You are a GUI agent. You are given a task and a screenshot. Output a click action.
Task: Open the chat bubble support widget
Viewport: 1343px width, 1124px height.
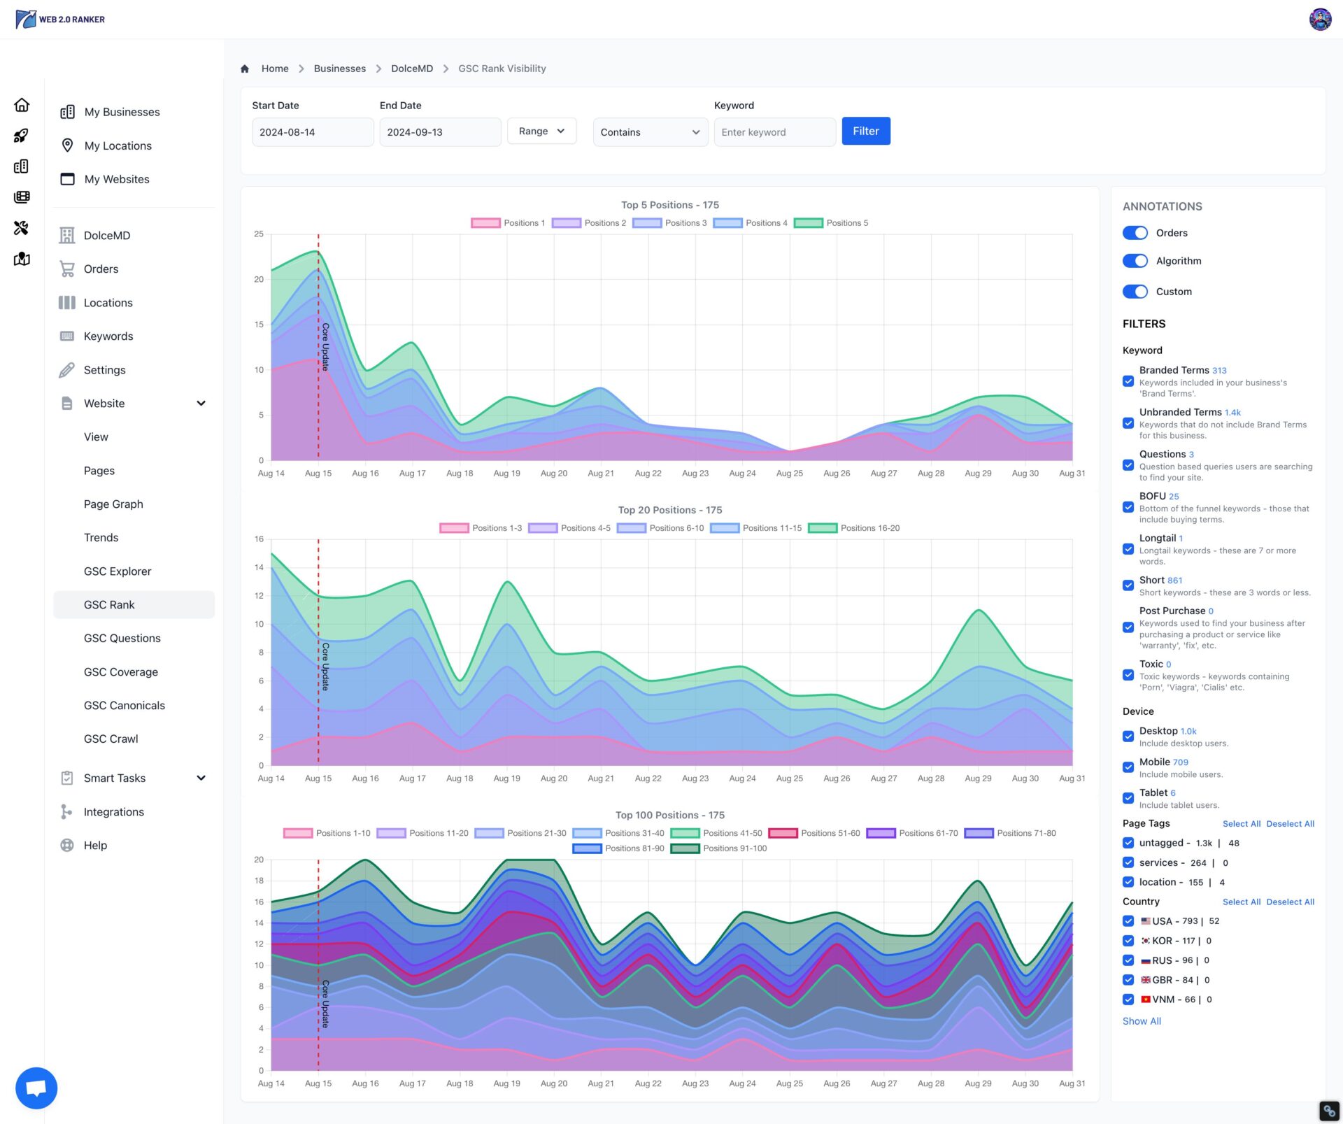point(36,1088)
